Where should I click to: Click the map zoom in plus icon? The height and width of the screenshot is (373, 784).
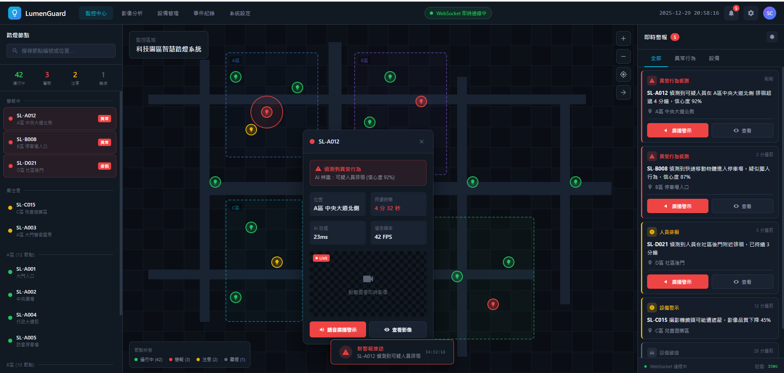(x=623, y=38)
